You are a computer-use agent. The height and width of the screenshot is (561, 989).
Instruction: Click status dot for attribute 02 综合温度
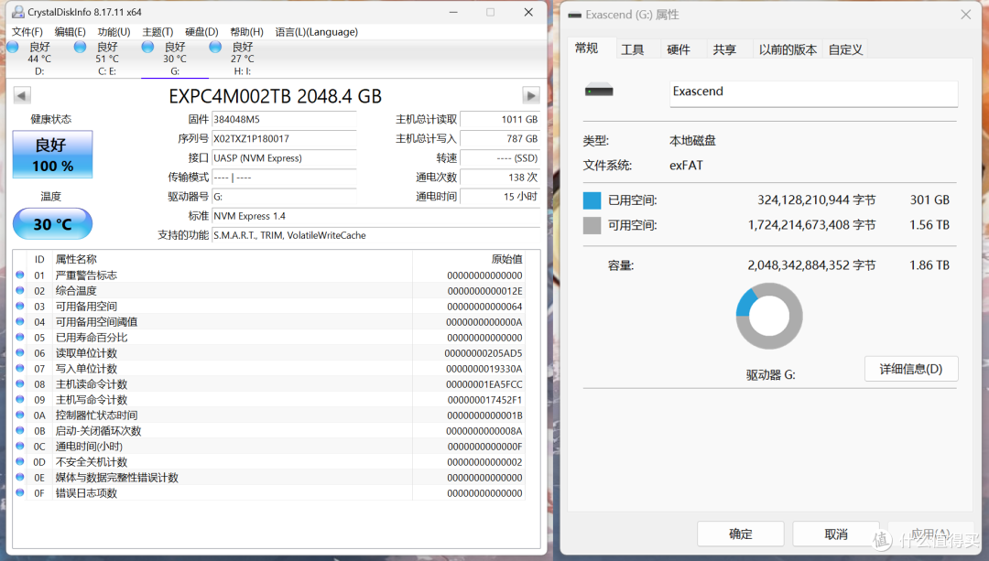(x=20, y=291)
